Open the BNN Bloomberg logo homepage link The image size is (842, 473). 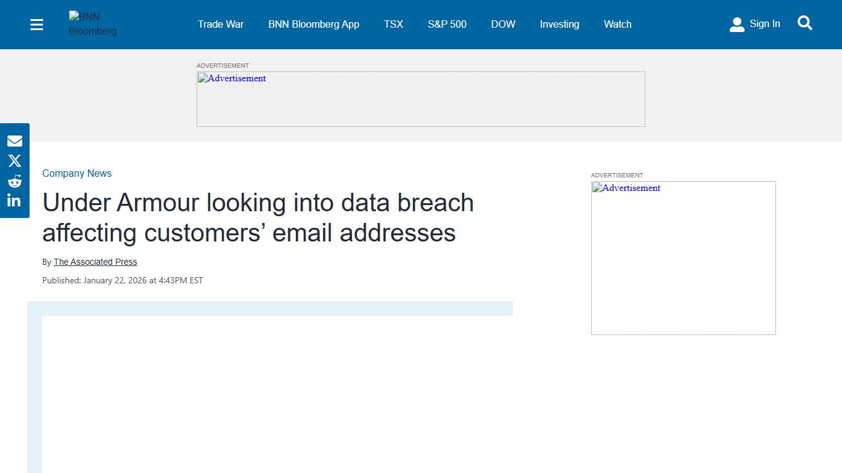tap(92, 25)
